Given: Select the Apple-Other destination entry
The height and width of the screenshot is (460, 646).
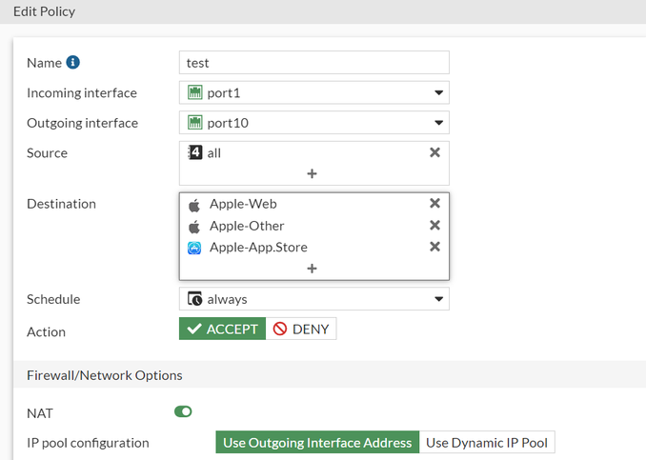Looking at the screenshot, I should click(247, 226).
